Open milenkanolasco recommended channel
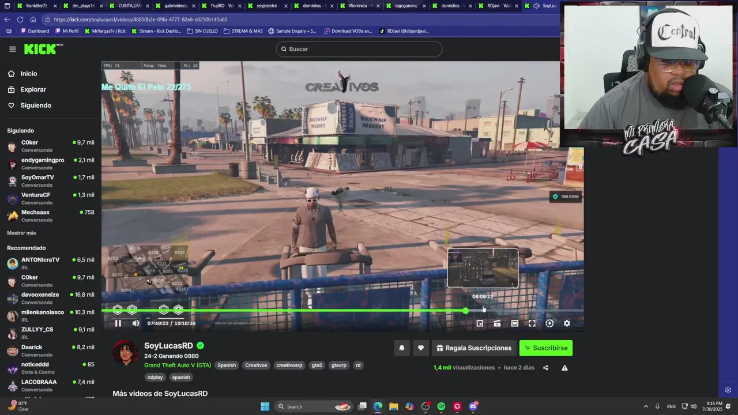 [51, 316]
